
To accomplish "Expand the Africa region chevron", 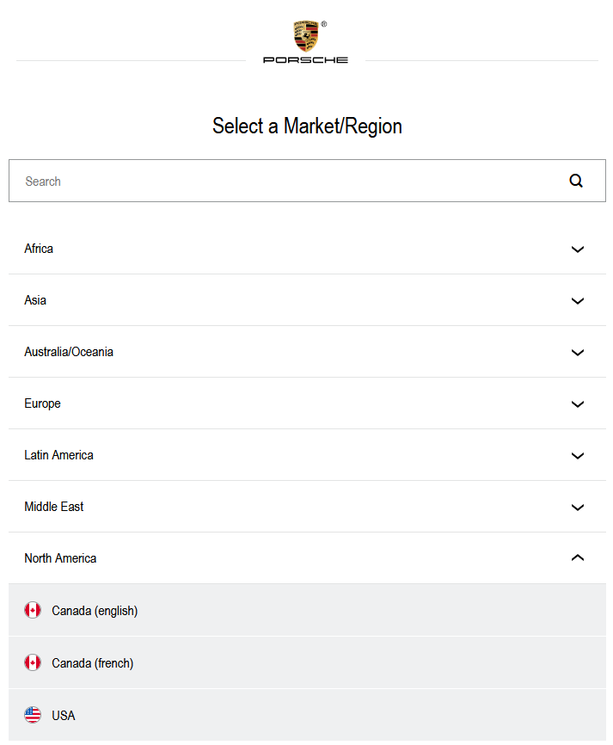I will [x=578, y=249].
